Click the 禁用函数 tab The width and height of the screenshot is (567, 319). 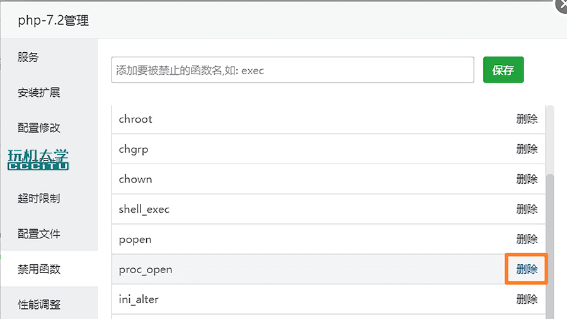click(39, 269)
